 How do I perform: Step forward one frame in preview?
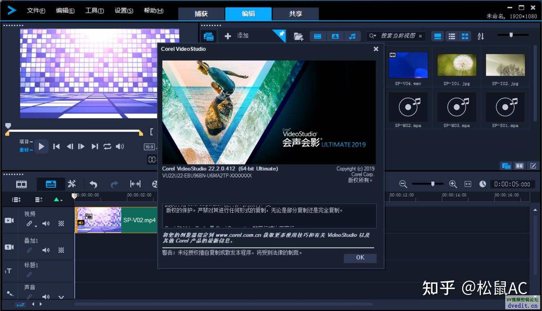81,146
